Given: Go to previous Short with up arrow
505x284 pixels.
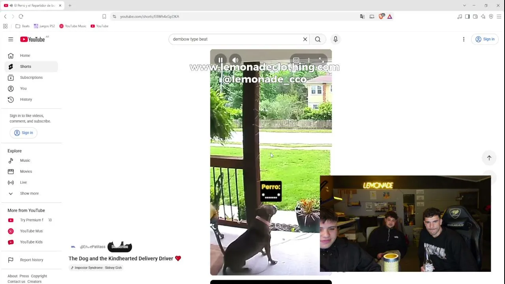Looking at the screenshot, I should [x=489, y=158].
